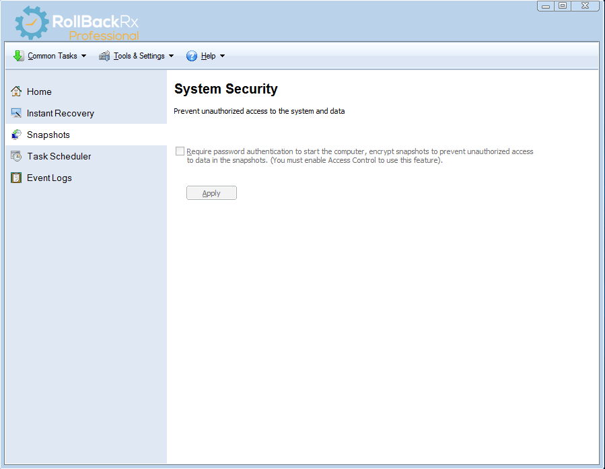
Task: Click the Tools & Settings toolbar icon
Action: pos(104,56)
